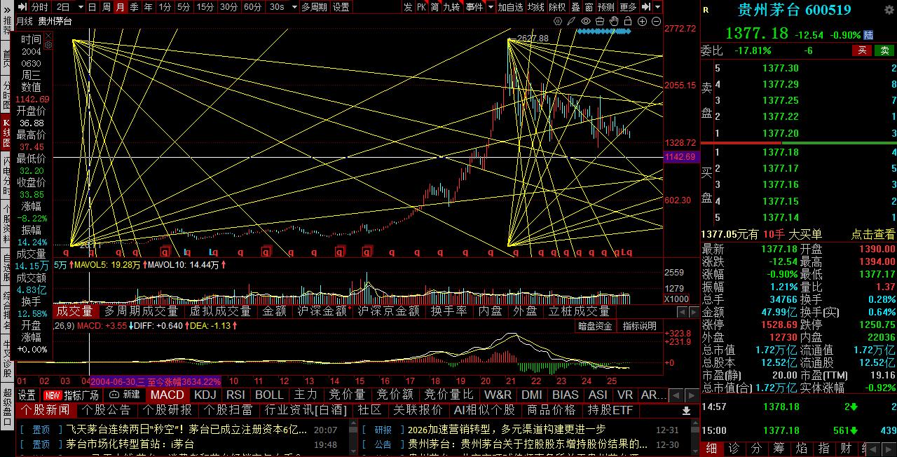Toggle the 九转 indicator
897x457 pixels.
[452, 7]
